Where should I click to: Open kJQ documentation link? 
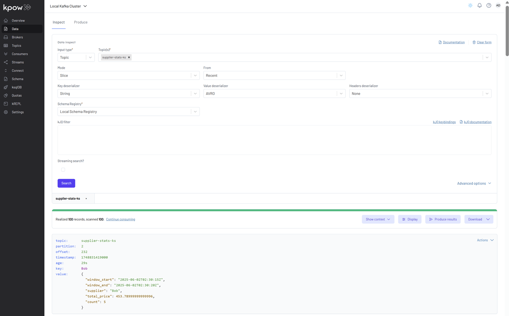tap(476, 122)
